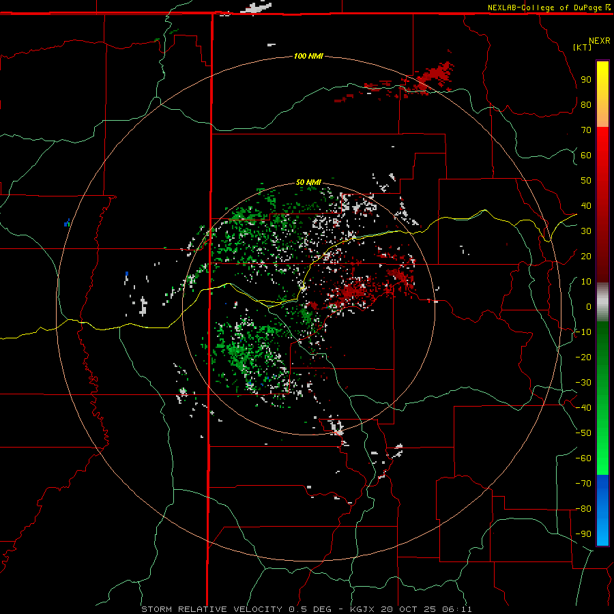Click the 50 value on velocity scale
Image resolution: width=614 pixels, height=614 pixels.
(x=586, y=181)
